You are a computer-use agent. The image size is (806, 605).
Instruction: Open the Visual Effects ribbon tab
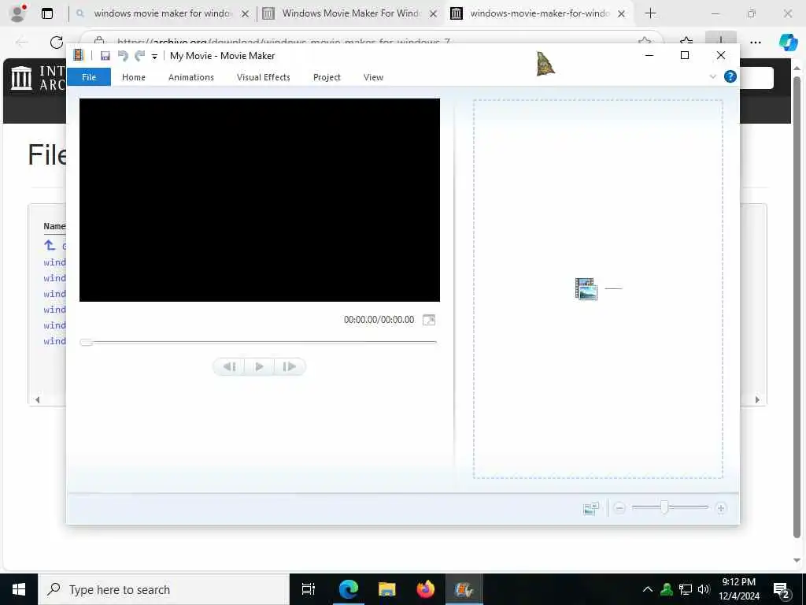click(x=263, y=77)
